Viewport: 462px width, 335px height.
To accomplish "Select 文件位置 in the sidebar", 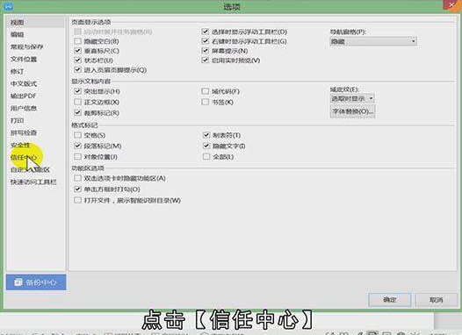I will click(x=24, y=59).
